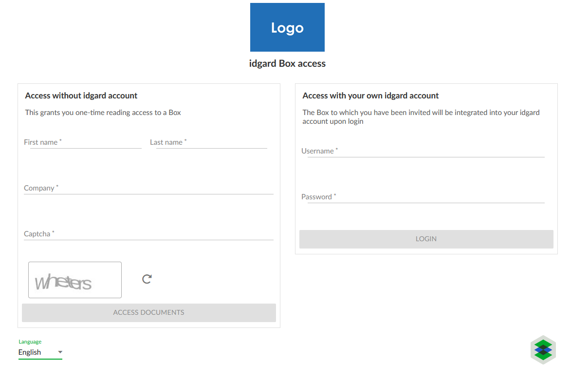The width and height of the screenshot is (571, 383).
Task: Click 'Access with your own idgard account' heading
Action: click(370, 96)
